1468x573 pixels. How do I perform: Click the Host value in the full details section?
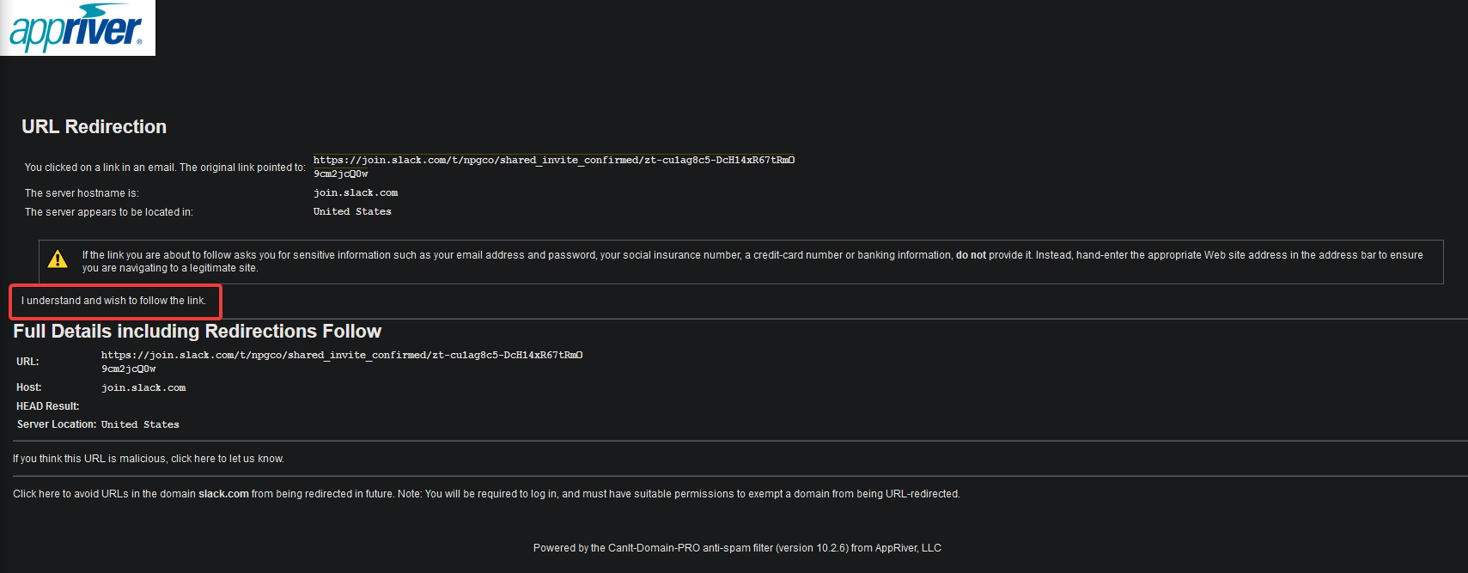[x=143, y=388]
